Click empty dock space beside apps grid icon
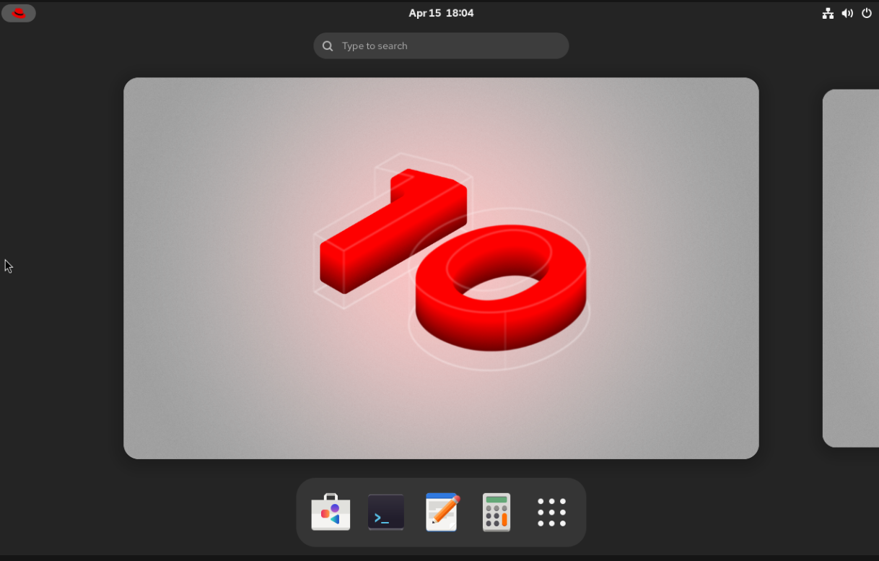 coord(577,534)
